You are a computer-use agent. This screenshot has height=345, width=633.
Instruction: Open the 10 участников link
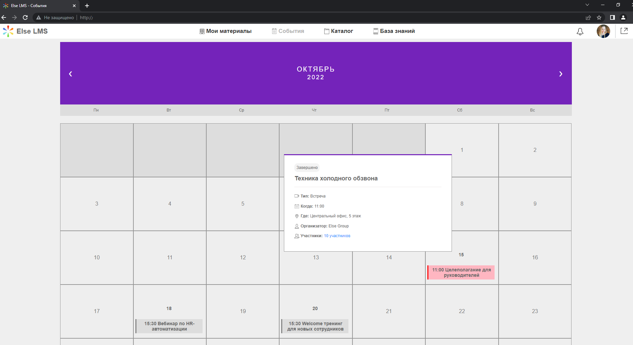tap(337, 236)
